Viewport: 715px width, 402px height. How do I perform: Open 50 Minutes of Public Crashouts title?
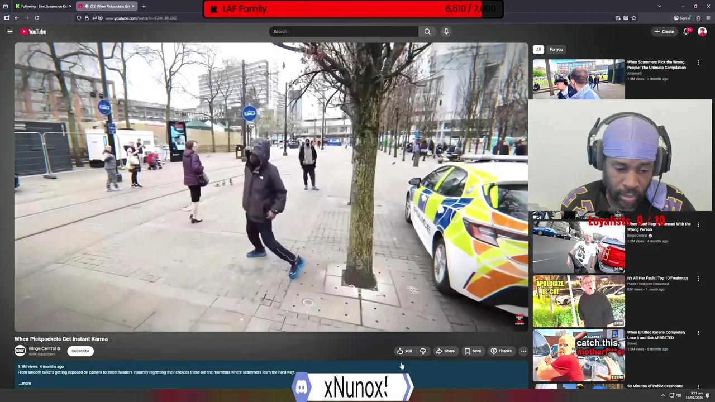[x=655, y=386]
